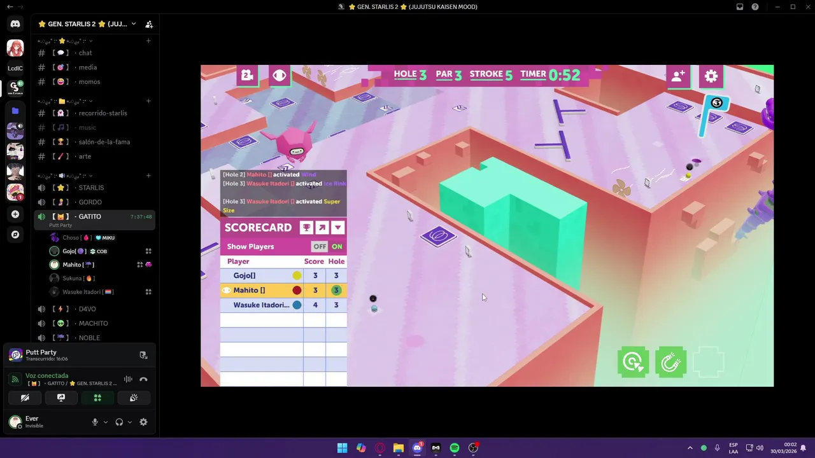Mute the microphone
The image size is (815, 458).
point(95,422)
